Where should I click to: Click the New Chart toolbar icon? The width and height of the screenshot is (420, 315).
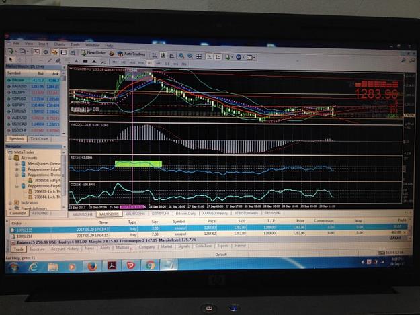tap(11, 51)
